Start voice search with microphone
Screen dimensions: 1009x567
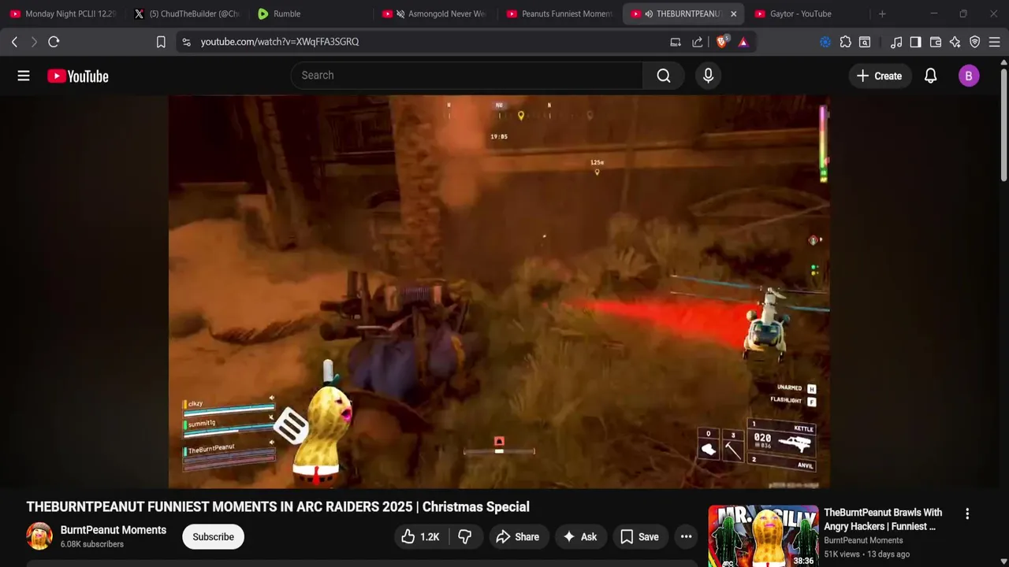(x=708, y=76)
